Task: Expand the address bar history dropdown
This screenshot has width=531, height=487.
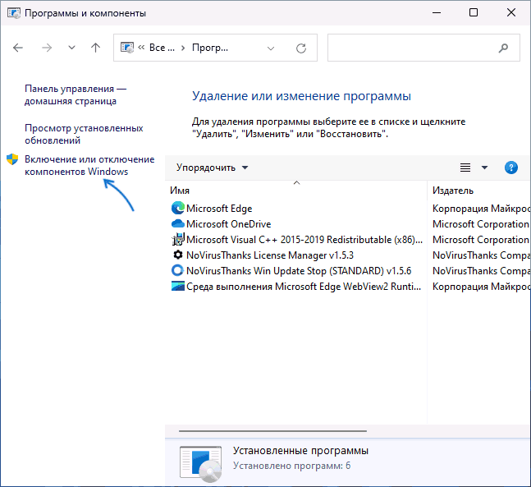Action: click(271, 48)
